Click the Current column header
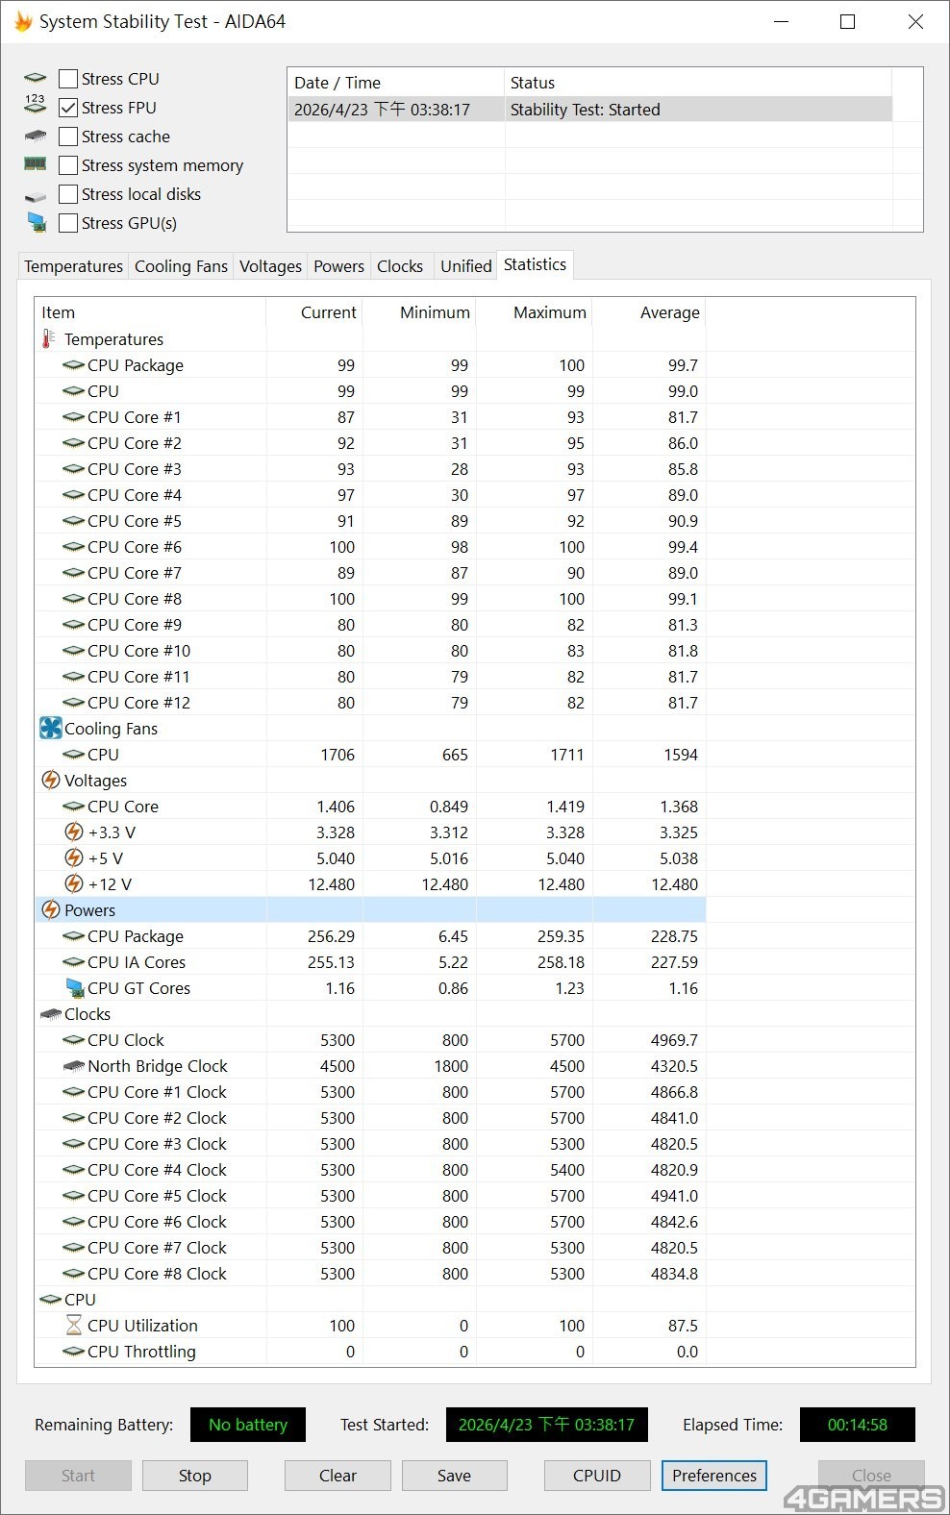 click(x=314, y=312)
